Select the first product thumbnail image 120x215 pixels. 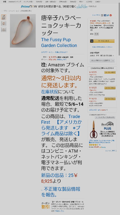[x=4, y=17]
